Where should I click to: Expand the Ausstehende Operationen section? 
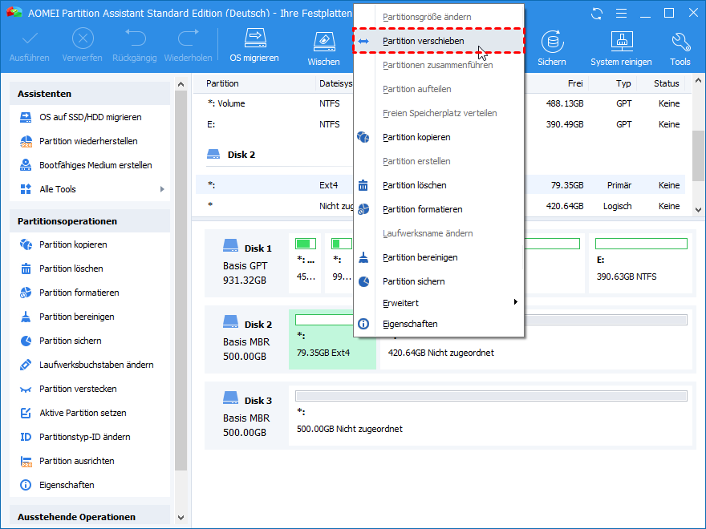90,517
